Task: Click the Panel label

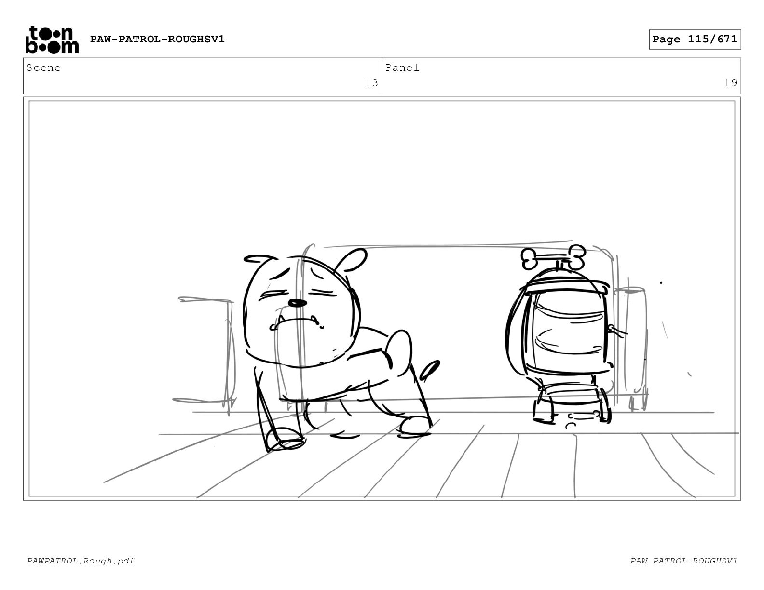Action: (x=402, y=68)
